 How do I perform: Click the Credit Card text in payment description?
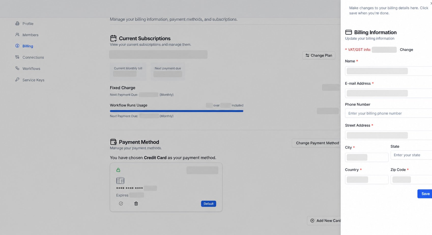pyautogui.click(x=155, y=158)
